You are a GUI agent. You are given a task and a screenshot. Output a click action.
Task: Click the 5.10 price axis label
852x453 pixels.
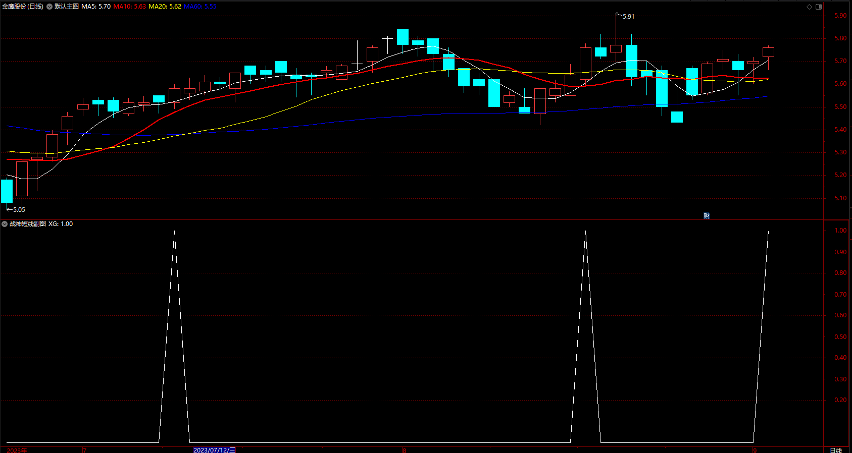click(x=840, y=198)
